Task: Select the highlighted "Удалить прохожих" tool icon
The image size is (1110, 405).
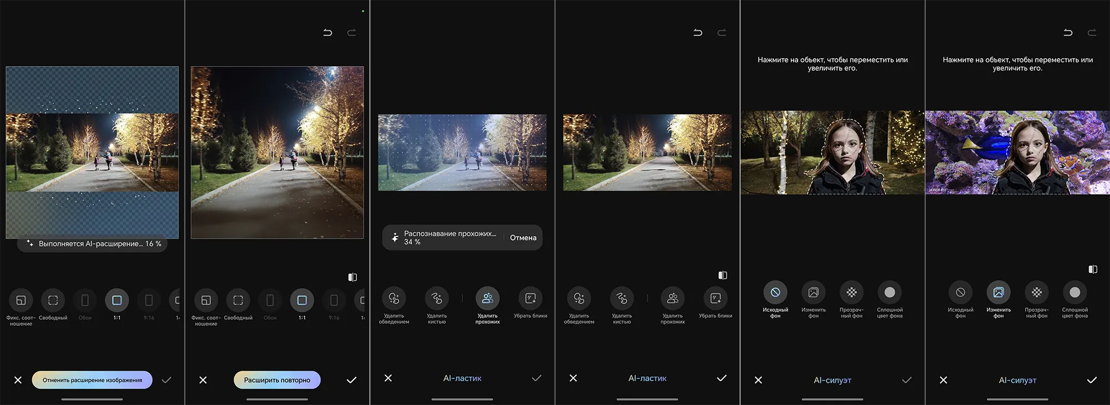Action: (x=487, y=299)
